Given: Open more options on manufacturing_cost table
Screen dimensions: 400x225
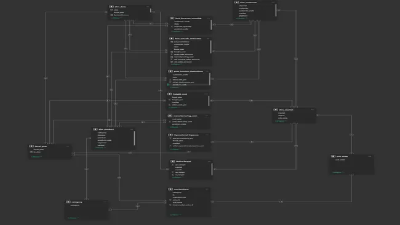Looking at the screenshot, I should [206, 116].
